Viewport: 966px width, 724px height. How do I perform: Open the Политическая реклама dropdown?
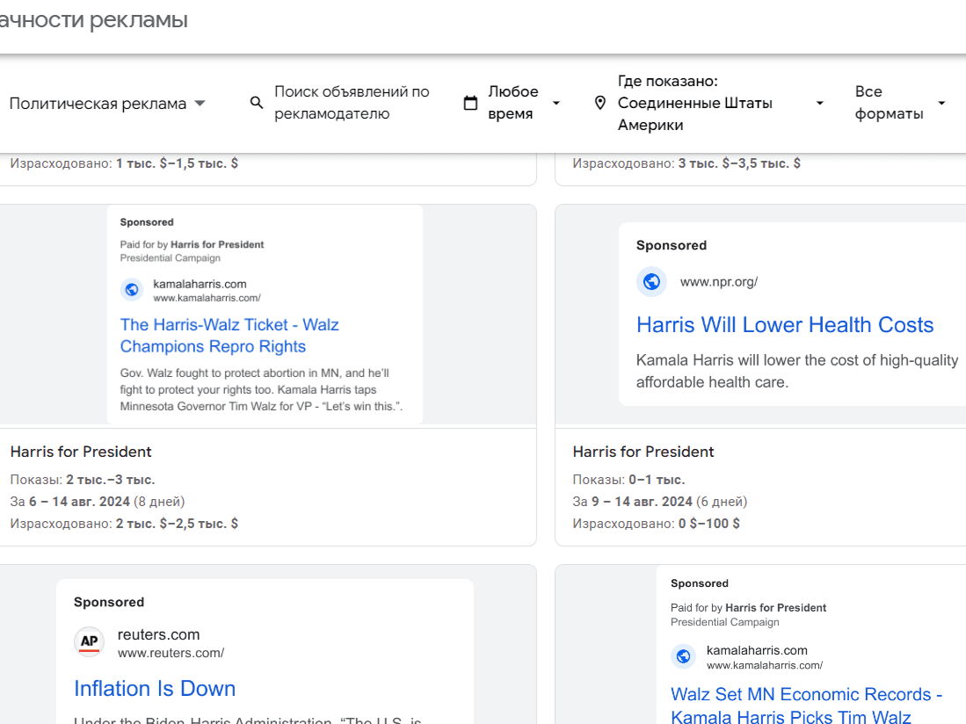pos(107,104)
